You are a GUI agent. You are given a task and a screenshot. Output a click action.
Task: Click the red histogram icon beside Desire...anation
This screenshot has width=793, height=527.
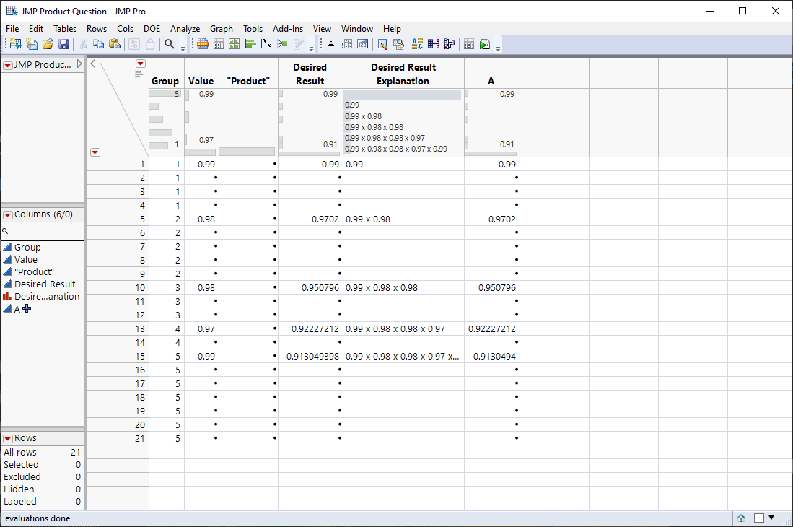tap(6, 296)
